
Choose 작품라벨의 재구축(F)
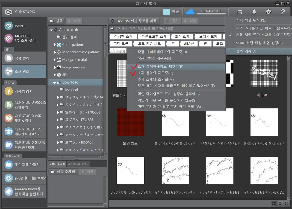coord(176,58)
